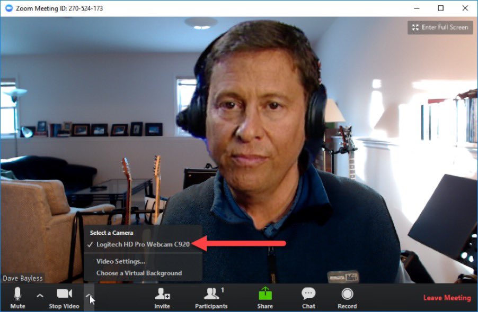Click the "Select a Camera" menu header
This screenshot has width=478, height=312.
pyautogui.click(x=112, y=233)
